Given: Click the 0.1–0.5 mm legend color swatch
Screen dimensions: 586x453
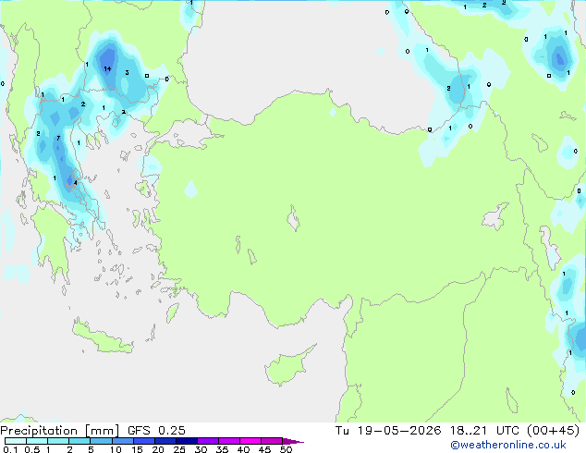Looking at the screenshot, I should click(16, 441).
